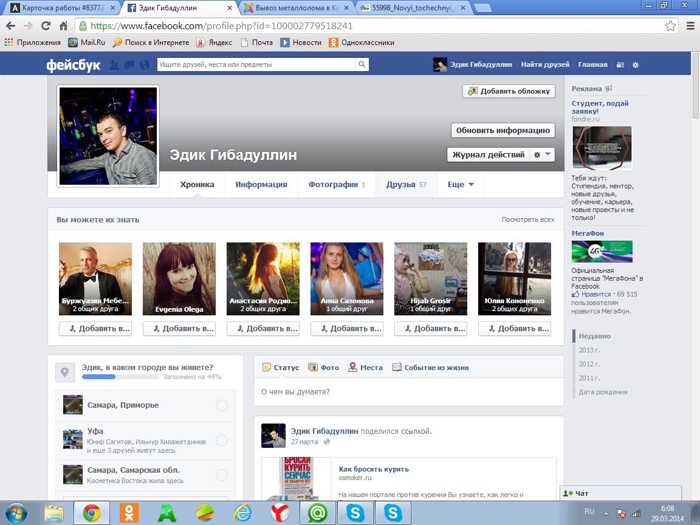
Task: Select Самара, Самарская обл. radio option
Action: click(221, 475)
